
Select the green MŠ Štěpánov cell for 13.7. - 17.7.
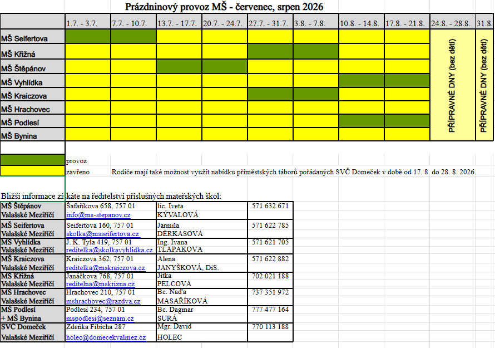pos(179,66)
